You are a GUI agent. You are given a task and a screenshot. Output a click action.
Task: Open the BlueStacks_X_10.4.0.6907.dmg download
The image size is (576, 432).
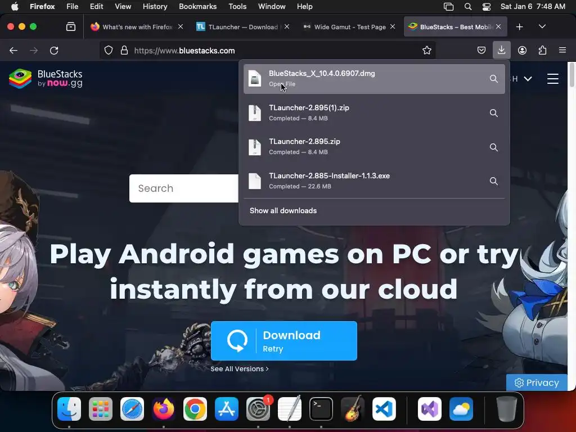coord(374,79)
